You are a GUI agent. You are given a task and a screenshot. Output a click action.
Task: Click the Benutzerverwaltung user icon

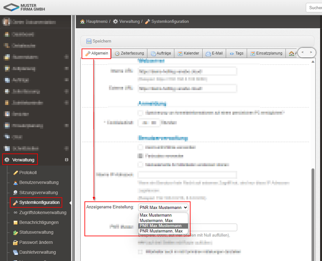click(15, 183)
